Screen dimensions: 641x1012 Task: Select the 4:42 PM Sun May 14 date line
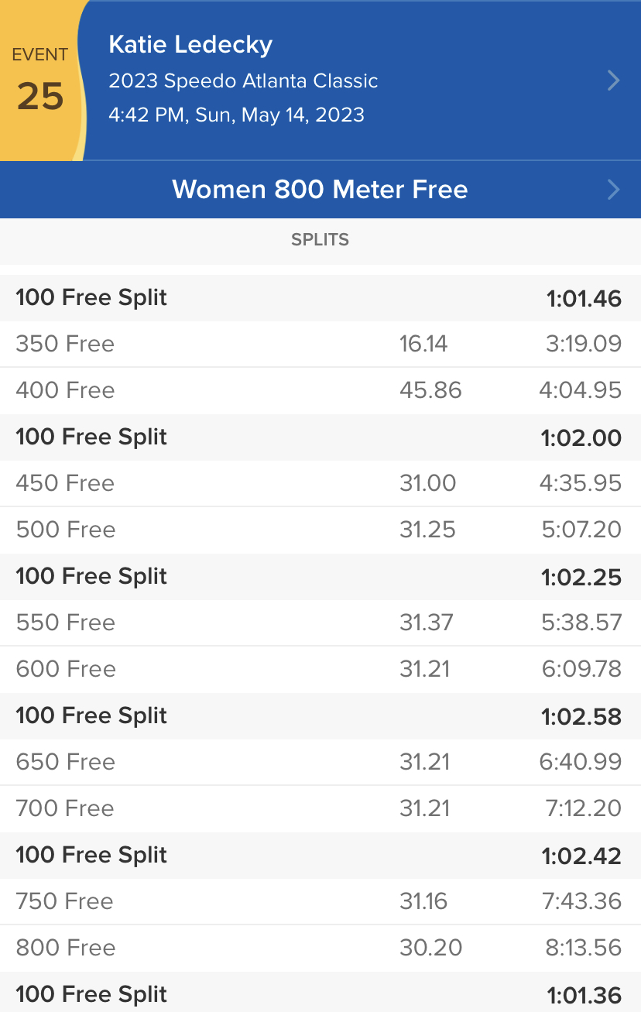(x=236, y=115)
